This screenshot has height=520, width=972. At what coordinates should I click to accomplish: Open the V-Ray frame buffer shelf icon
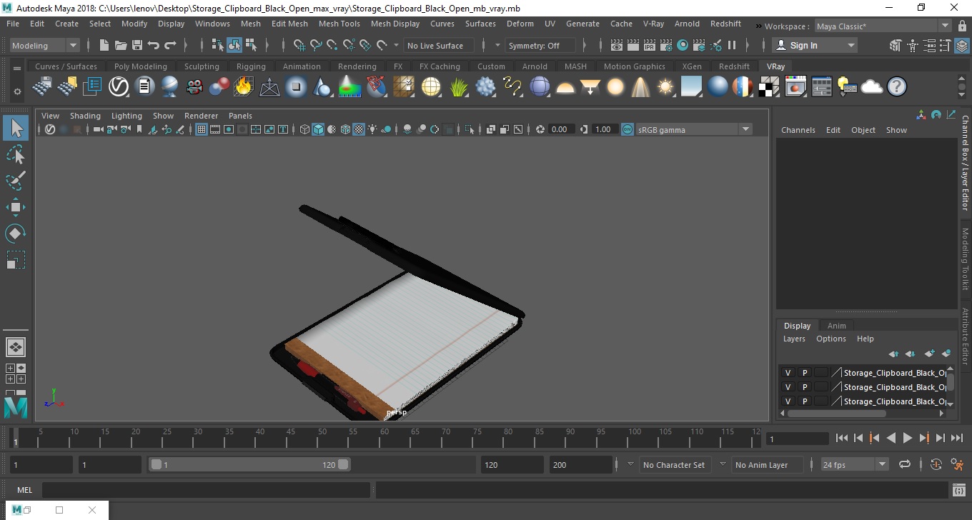coord(795,87)
